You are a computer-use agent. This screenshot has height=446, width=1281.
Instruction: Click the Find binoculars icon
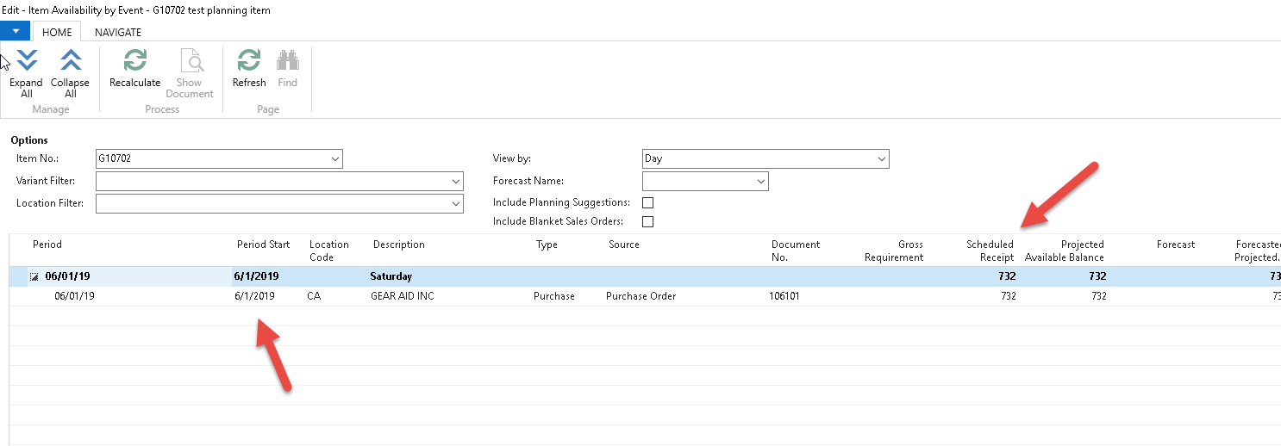[x=287, y=62]
